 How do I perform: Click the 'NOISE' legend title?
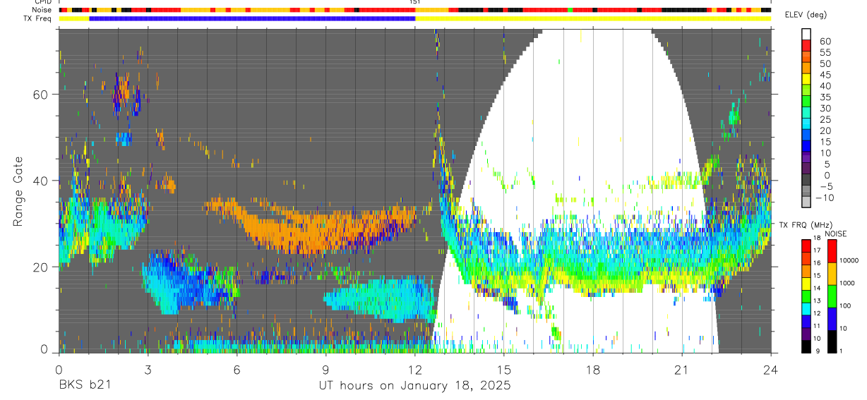click(835, 234)
